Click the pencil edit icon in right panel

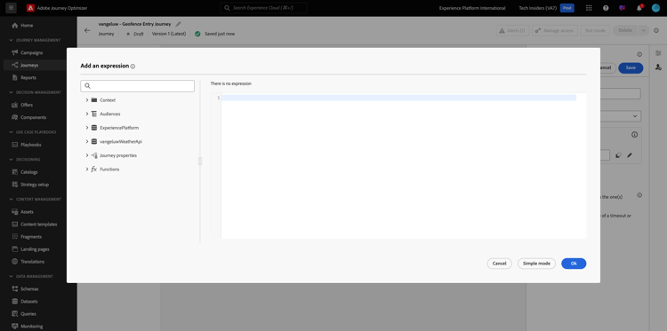tap(630, 155)
